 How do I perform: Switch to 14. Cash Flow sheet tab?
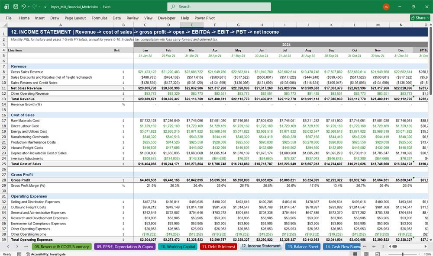coord(342,246)
